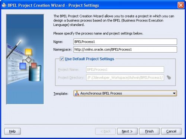
Task: Click the Next button
Action: click(x=127, y=131)
